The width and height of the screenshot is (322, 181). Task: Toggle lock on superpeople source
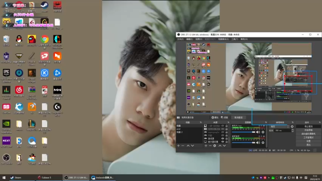227,132
